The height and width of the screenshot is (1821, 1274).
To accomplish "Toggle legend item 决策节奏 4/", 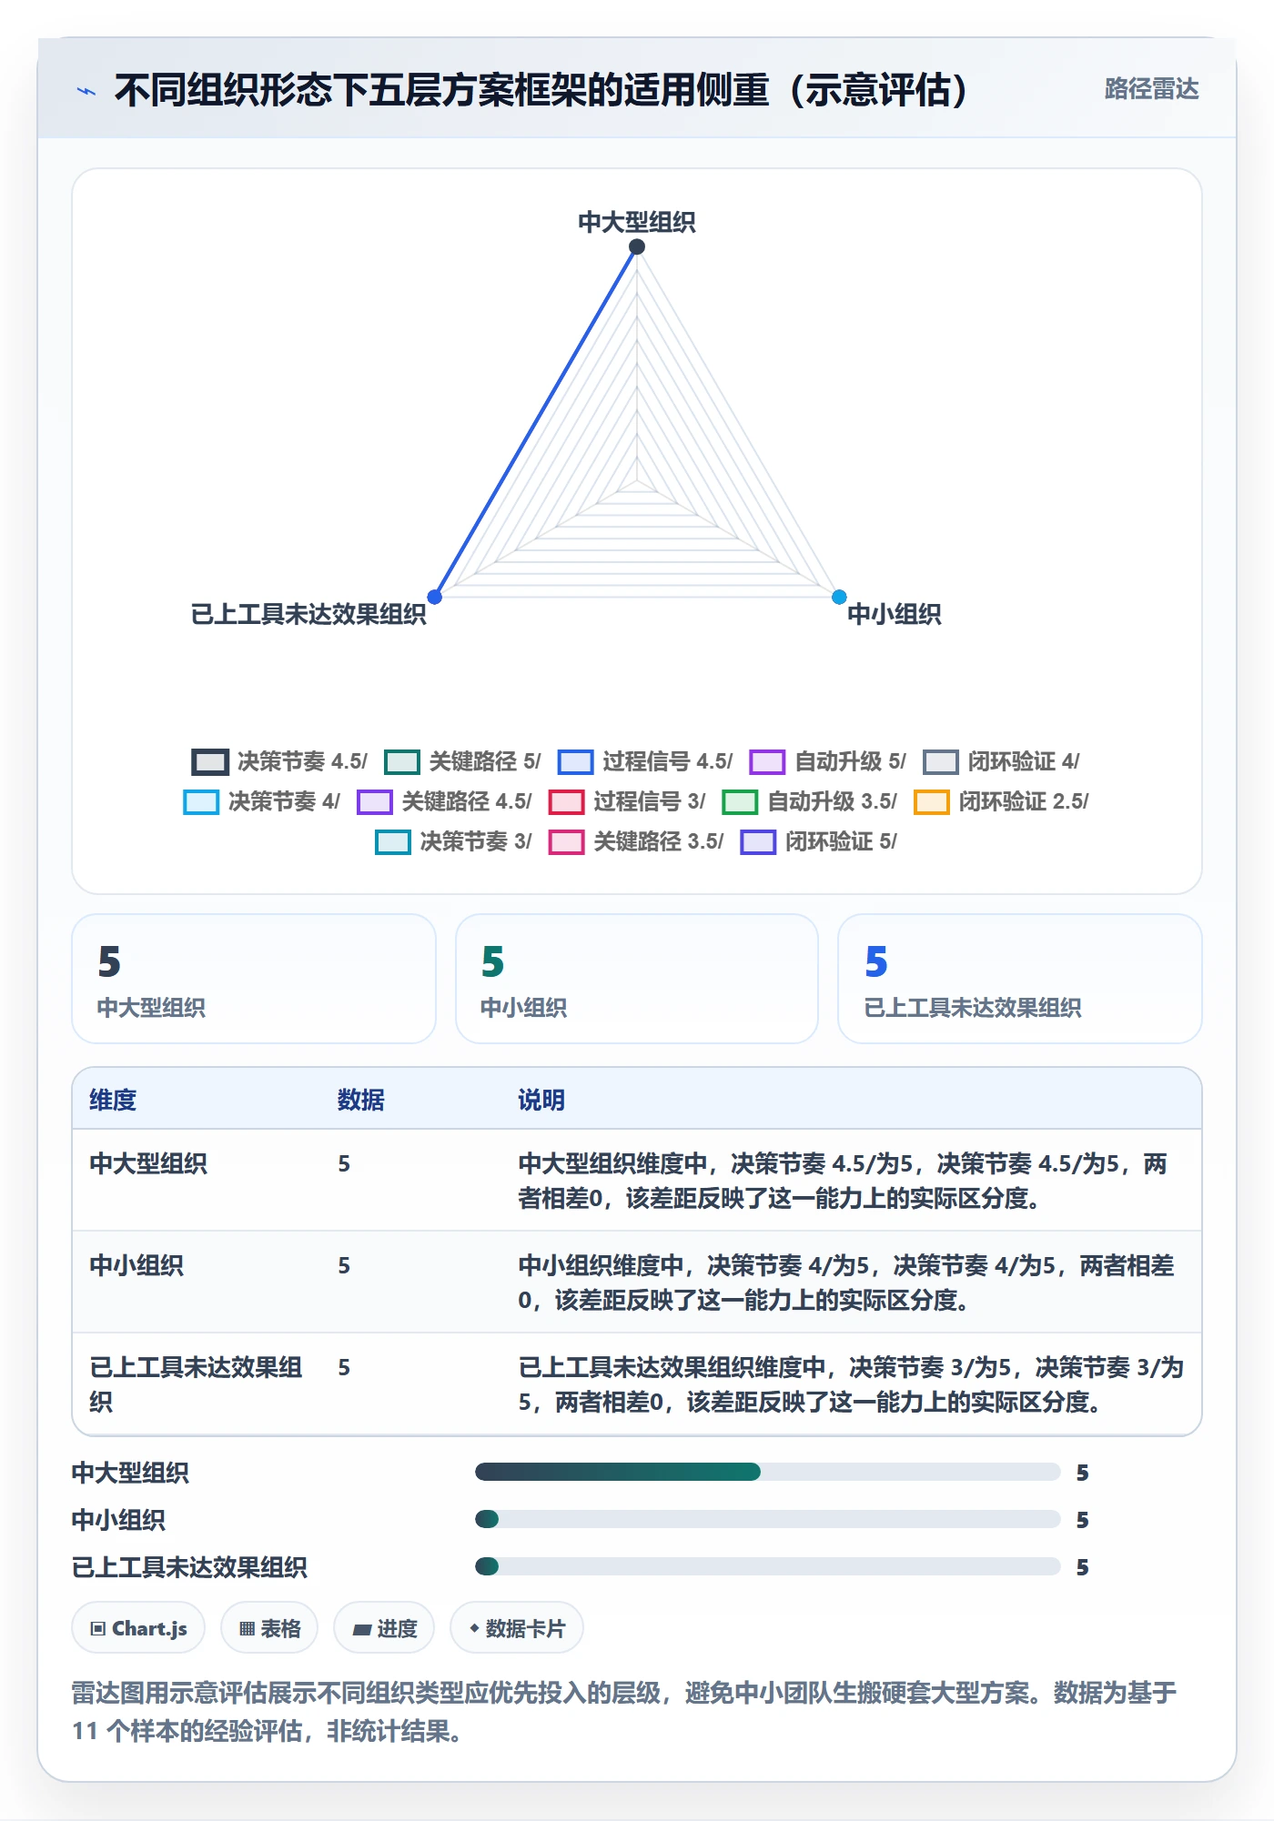I will [261, 801].
